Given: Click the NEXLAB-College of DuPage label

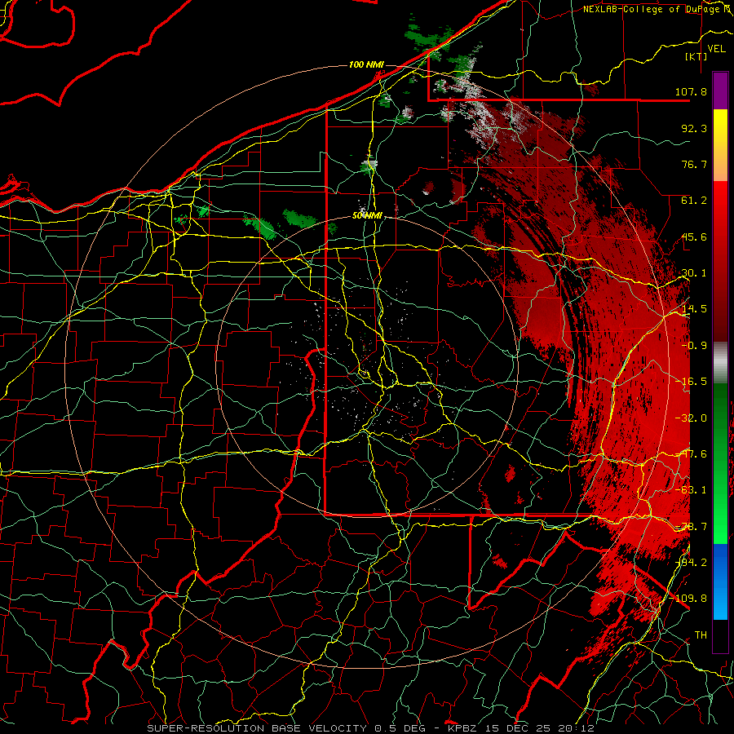Looking at the screenshot, I should pos(652,9).
